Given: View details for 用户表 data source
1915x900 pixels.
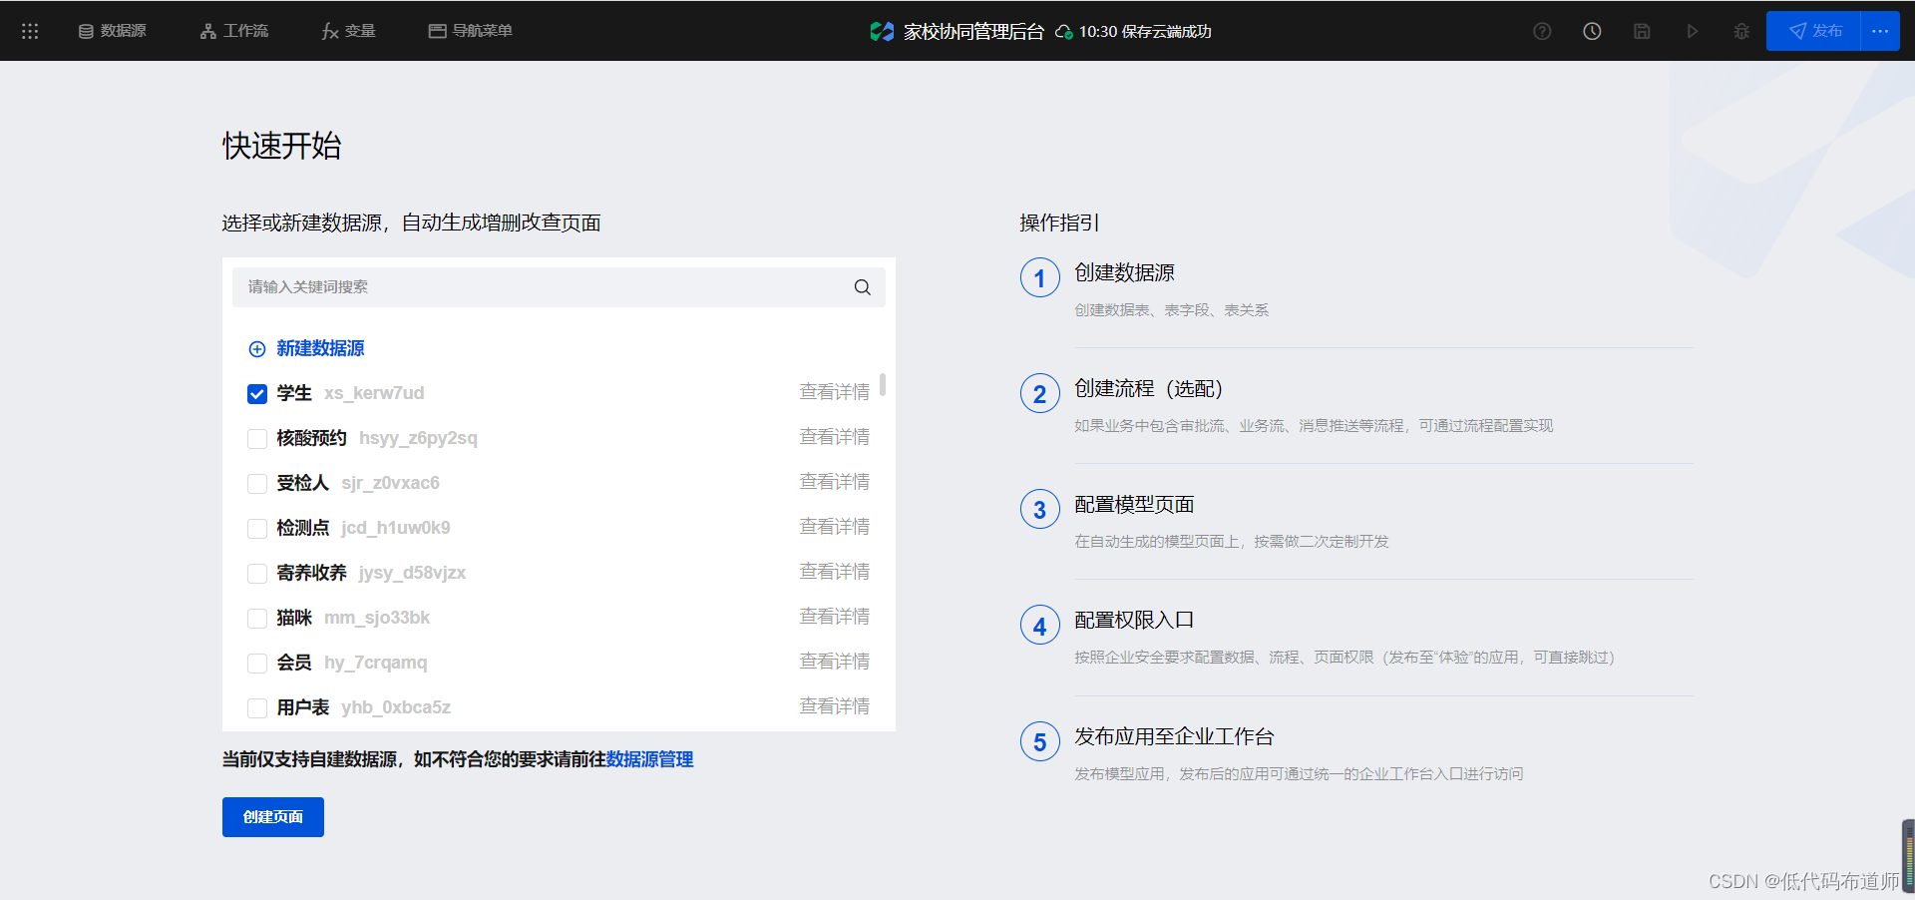Looking at the screenshot, I should click(834, 706).
